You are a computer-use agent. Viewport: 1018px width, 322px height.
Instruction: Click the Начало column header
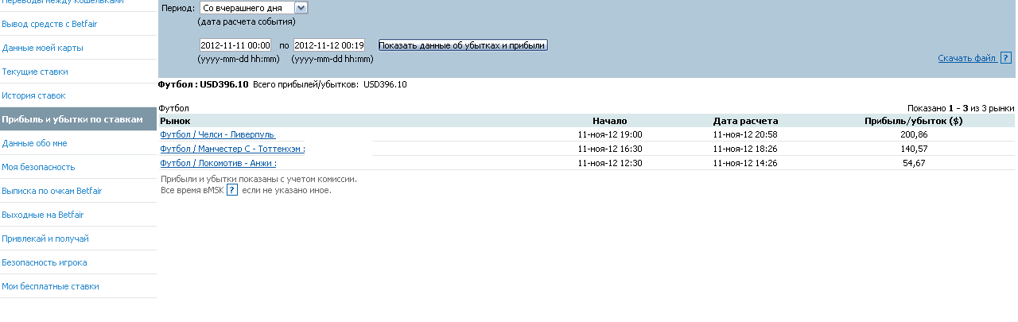point(610,121)
